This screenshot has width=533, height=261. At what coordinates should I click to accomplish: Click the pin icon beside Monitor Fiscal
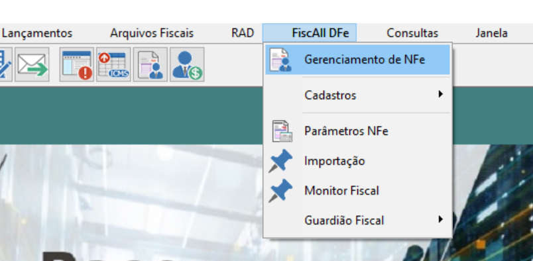click(281, 191)
